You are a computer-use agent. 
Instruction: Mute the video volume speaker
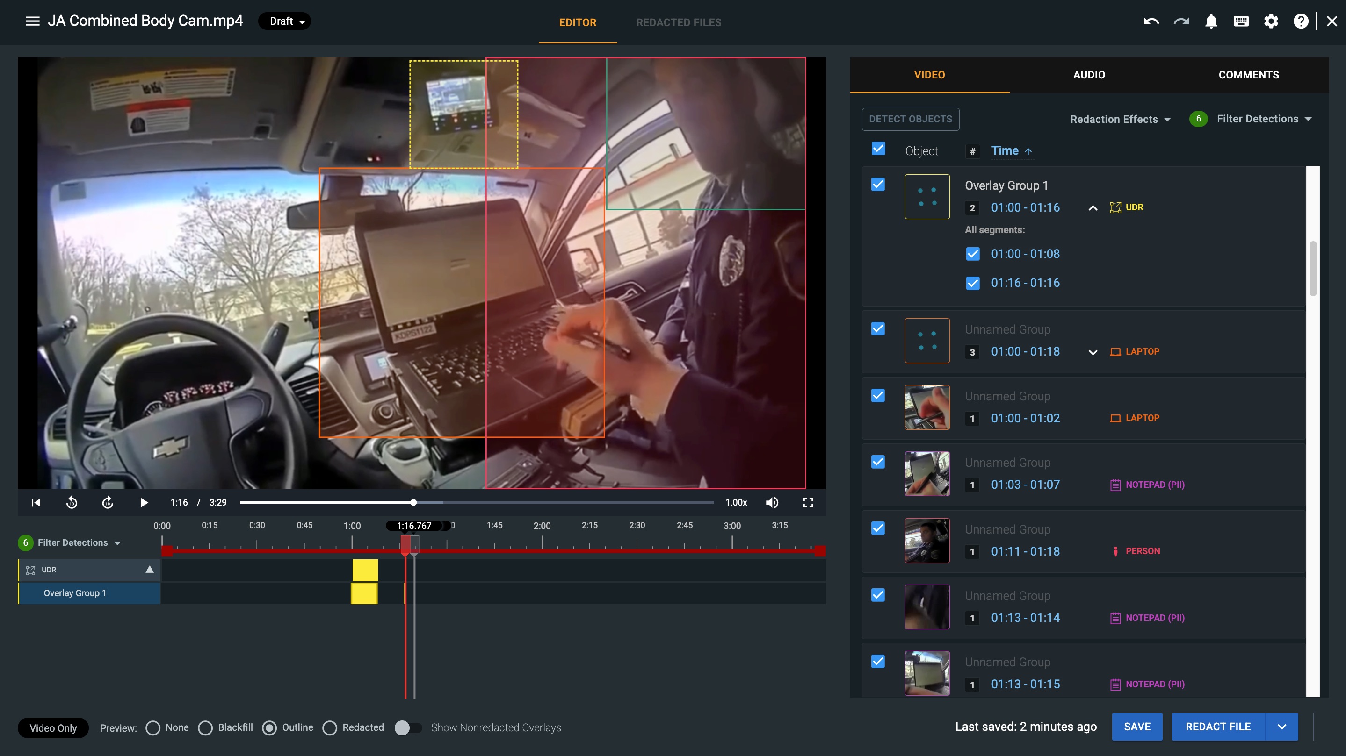click(772, 502)
